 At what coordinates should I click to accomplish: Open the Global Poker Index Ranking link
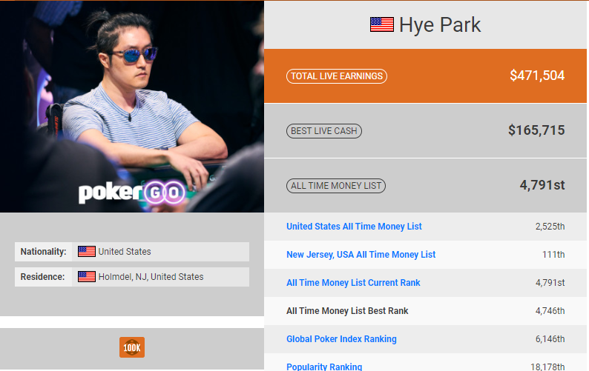point(341,339)
